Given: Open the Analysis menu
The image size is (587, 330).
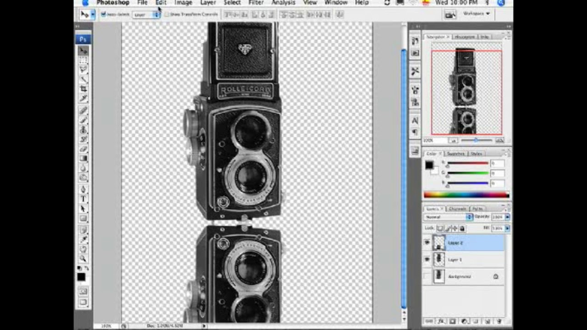Looking at the screenshot, I should point(283,3).
